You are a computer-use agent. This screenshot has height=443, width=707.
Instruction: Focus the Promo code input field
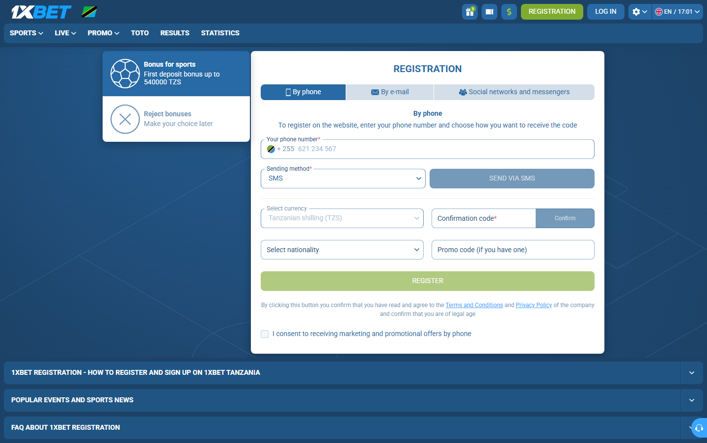(513, 250)
